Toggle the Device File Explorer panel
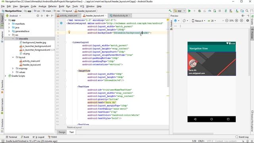The height and width of the screenshot is (143, 254). pyautogui.click(x=252, y=121)
